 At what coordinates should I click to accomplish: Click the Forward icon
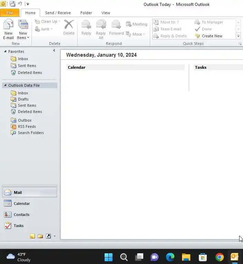tap(116, 27)
